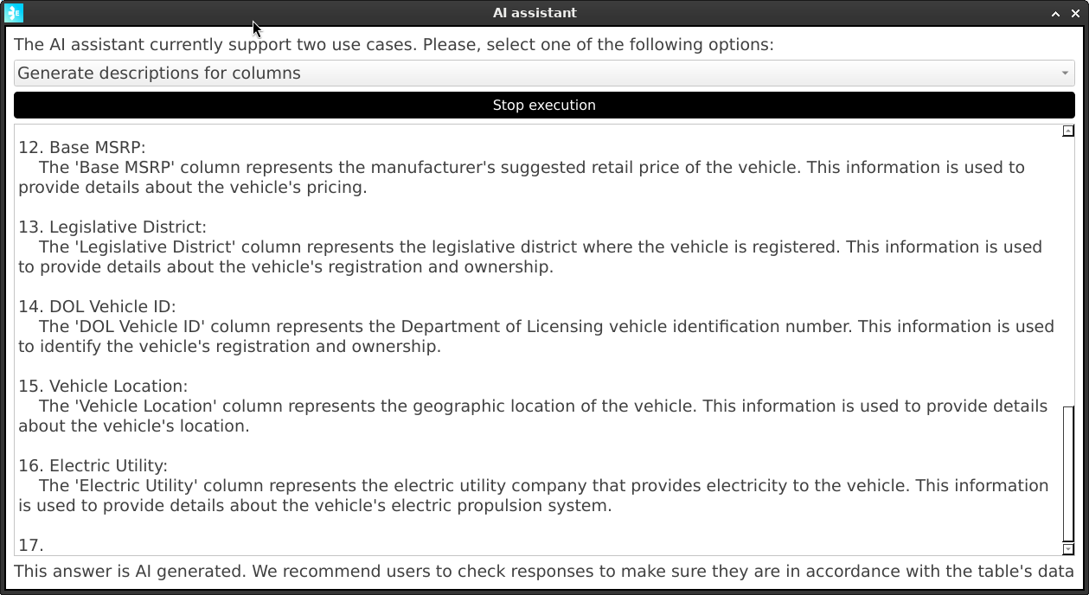Click the use case instruction label at the top
This screenshot has width=1089, height=595.
tap(394, 45)
